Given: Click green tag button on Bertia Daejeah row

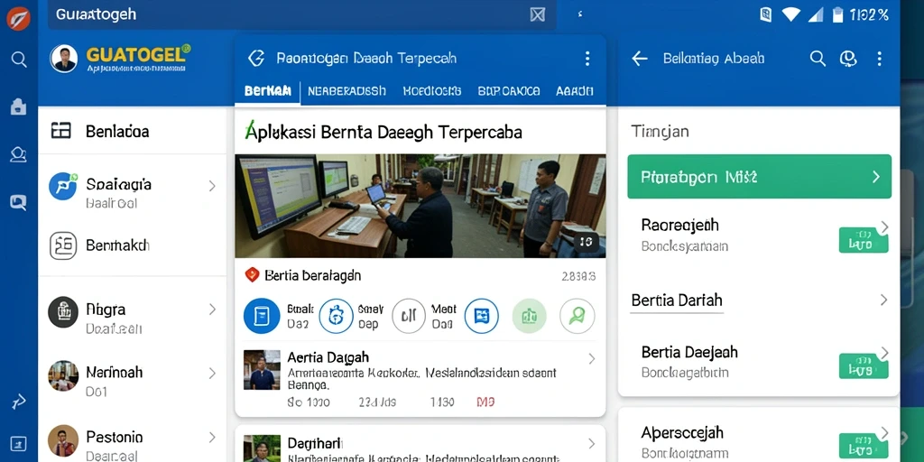Looking at the screenshot, I should [x=864, y=365].
